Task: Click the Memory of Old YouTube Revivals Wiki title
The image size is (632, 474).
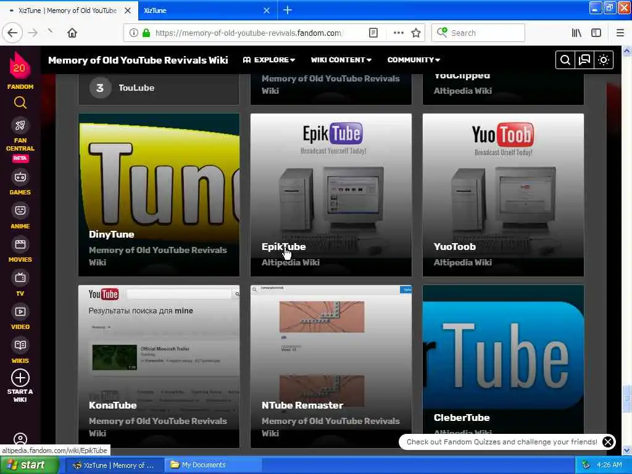Action: (138, 60)
